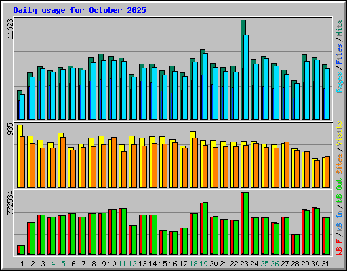The image size is (347, 271).
Task: Click day label 28 on x-axis
Action: 295,264
